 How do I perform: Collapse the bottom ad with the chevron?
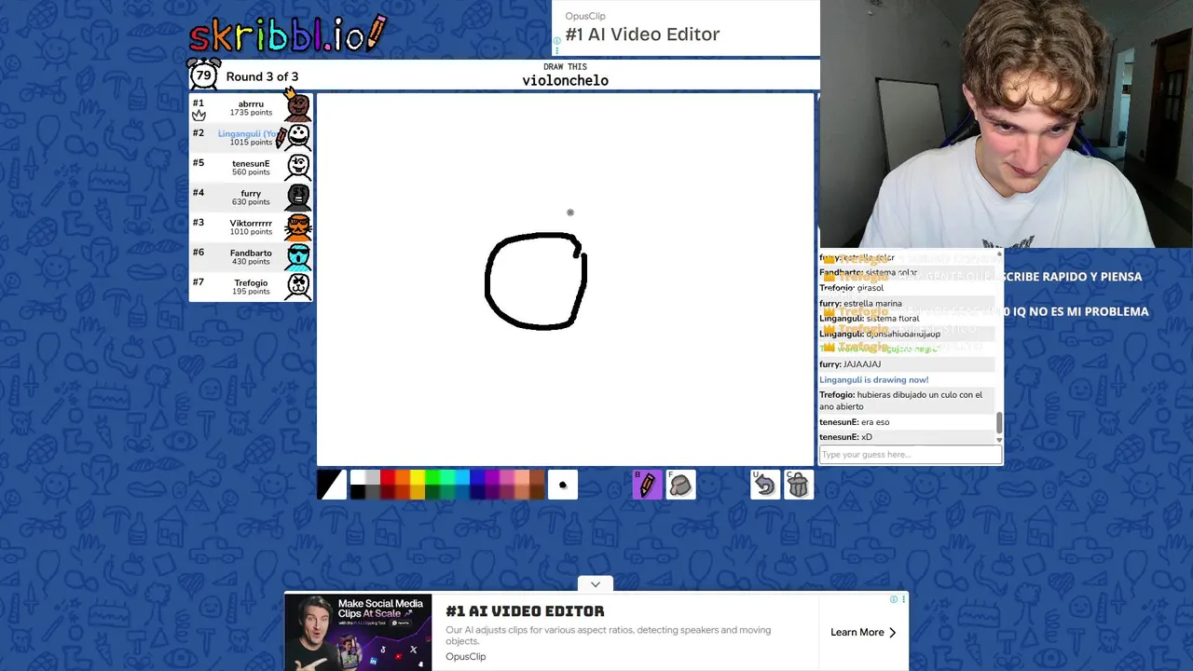tap(596, 584)
